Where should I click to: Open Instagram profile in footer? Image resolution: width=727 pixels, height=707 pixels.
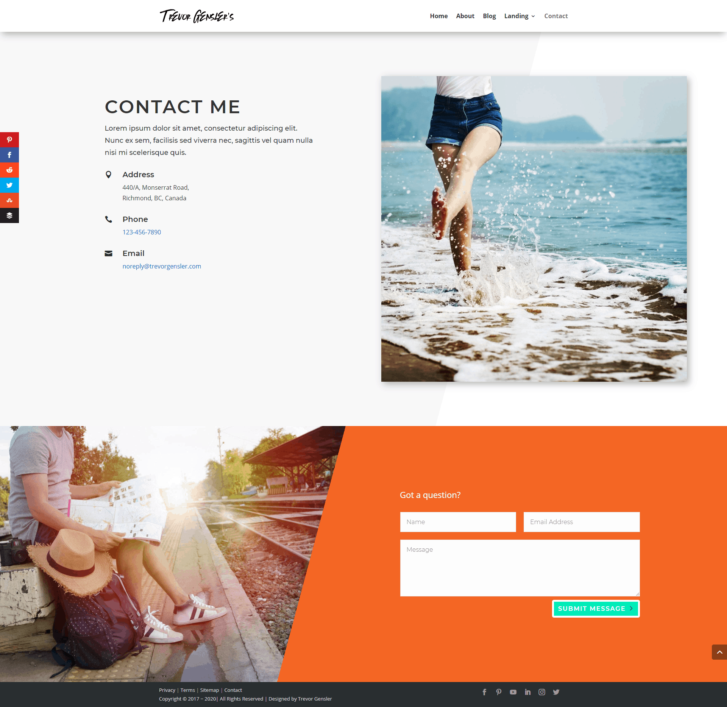(x=542, y=692)
